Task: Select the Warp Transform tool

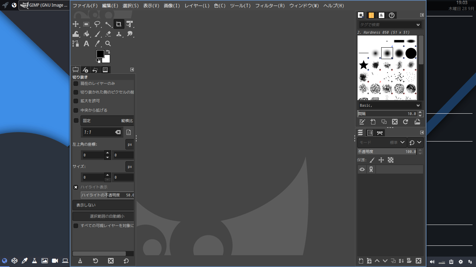Action: point(76,34)
